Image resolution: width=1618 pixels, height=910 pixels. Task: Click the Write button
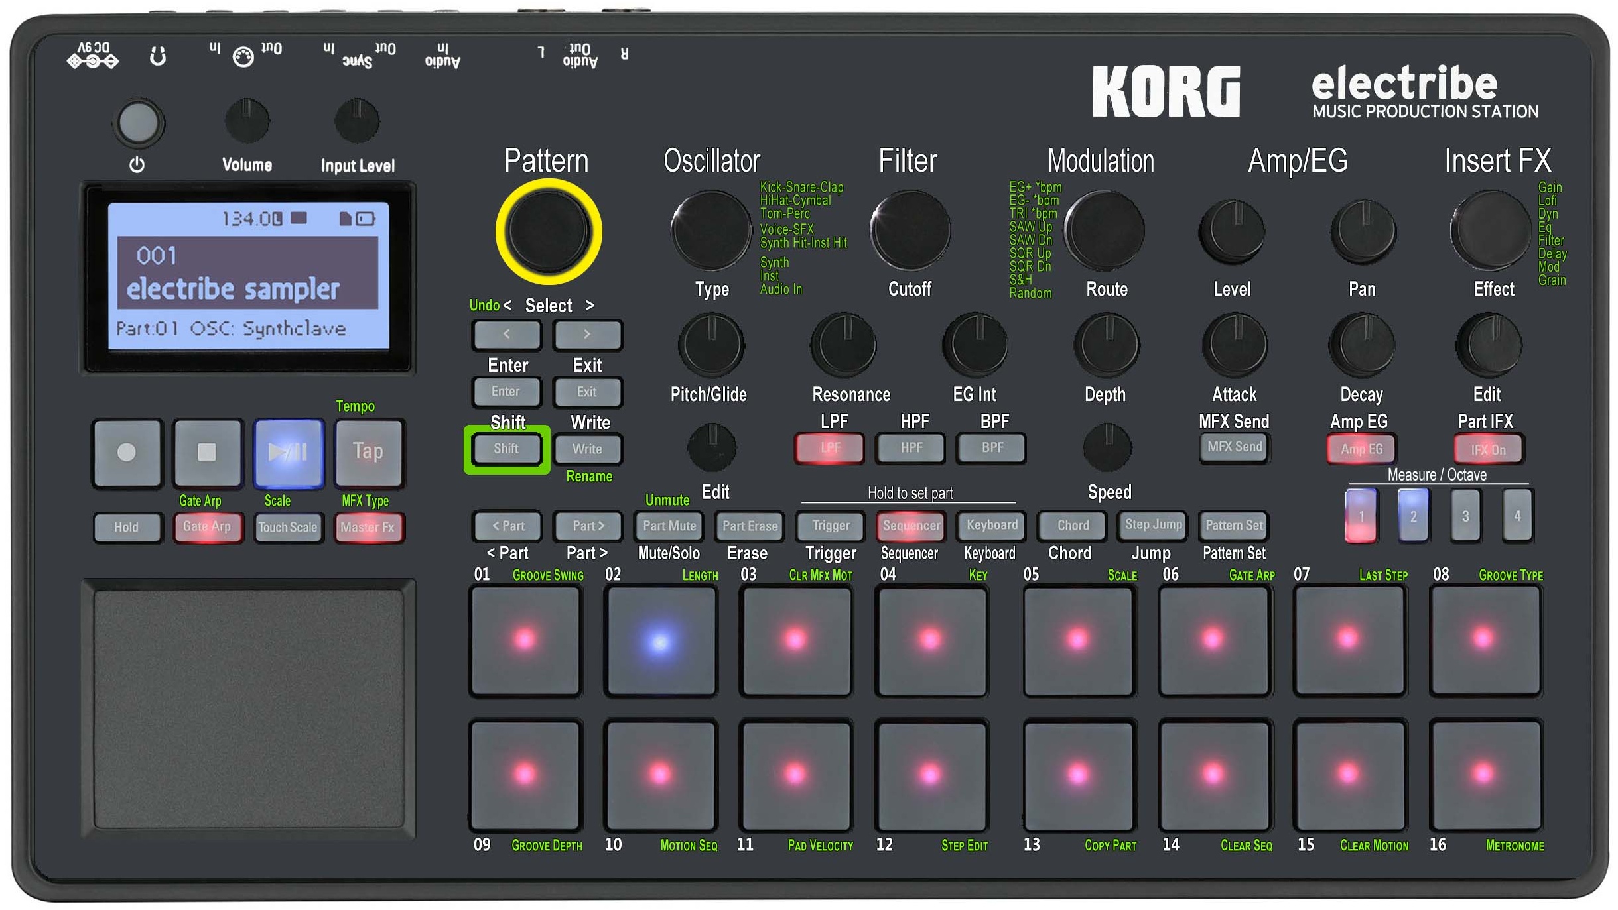587,449
